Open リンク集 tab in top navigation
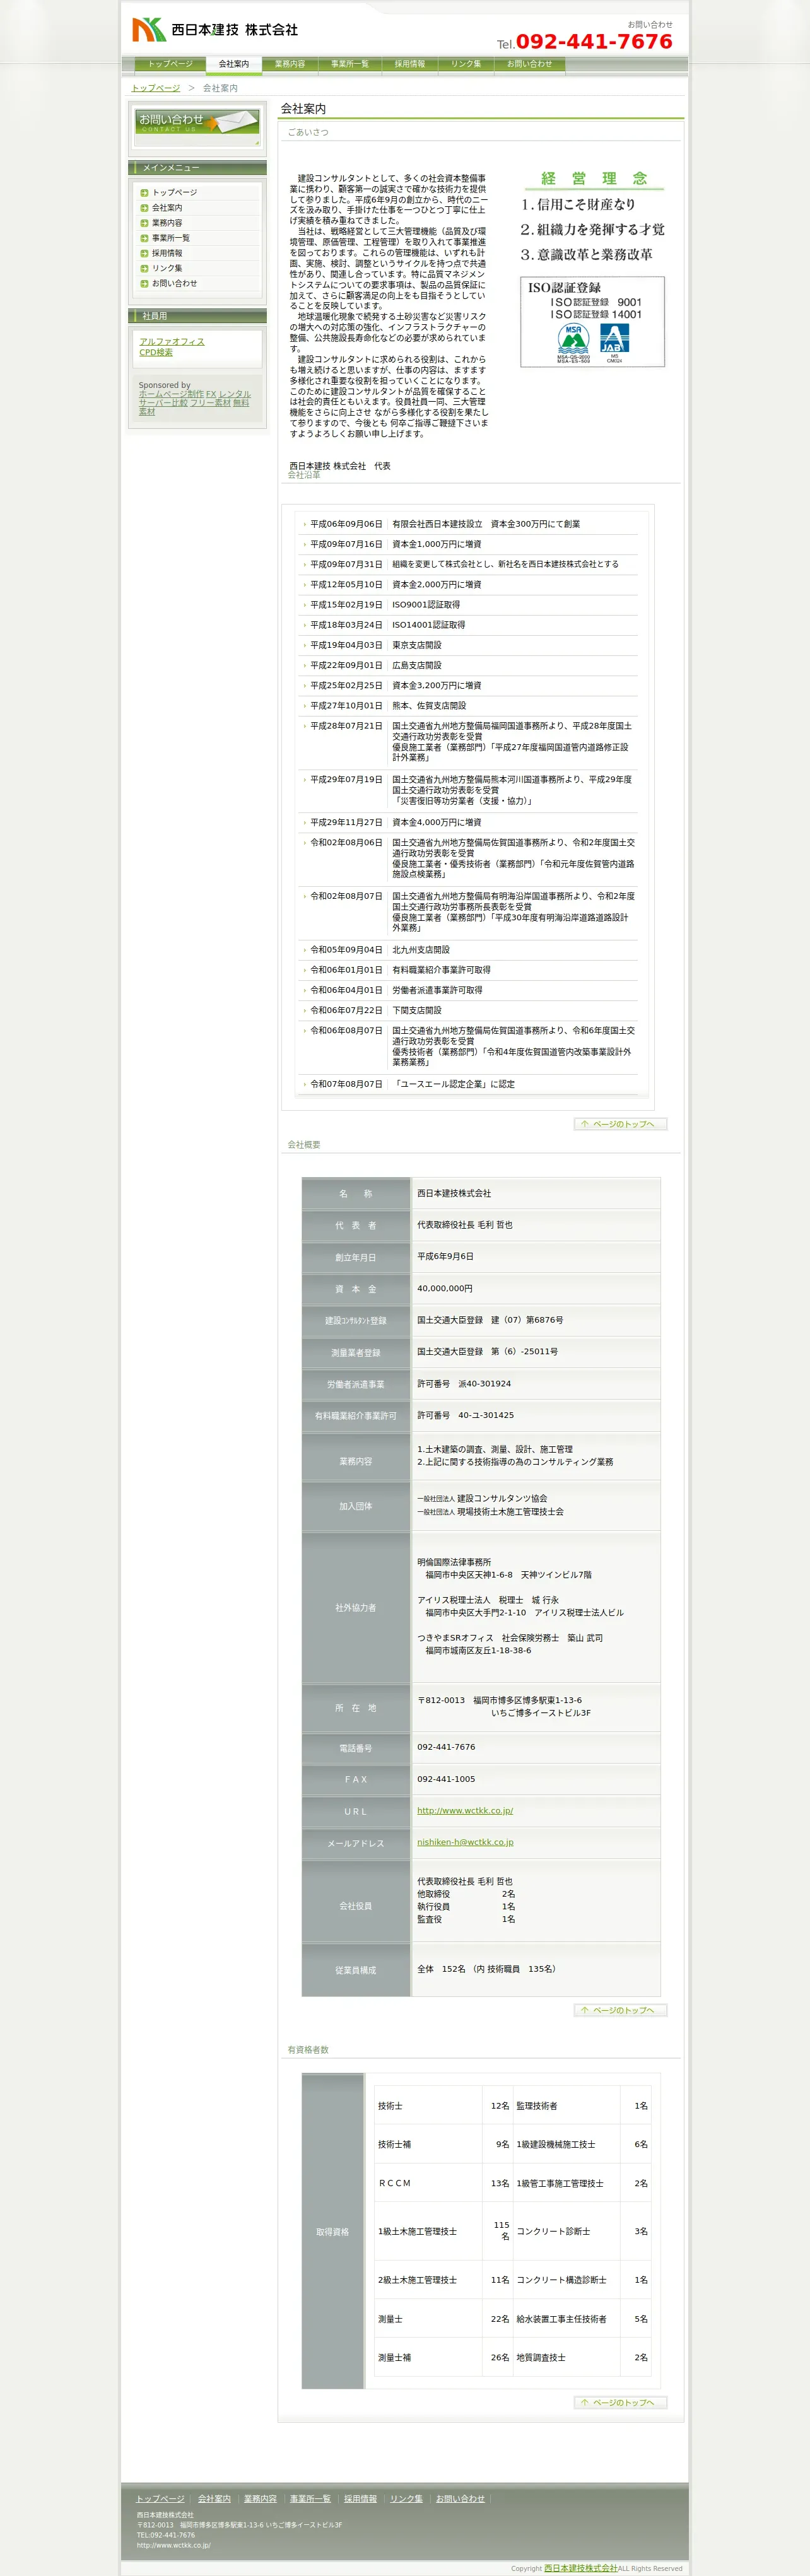The image size is (810, 2576). click(x=465, y=64)
